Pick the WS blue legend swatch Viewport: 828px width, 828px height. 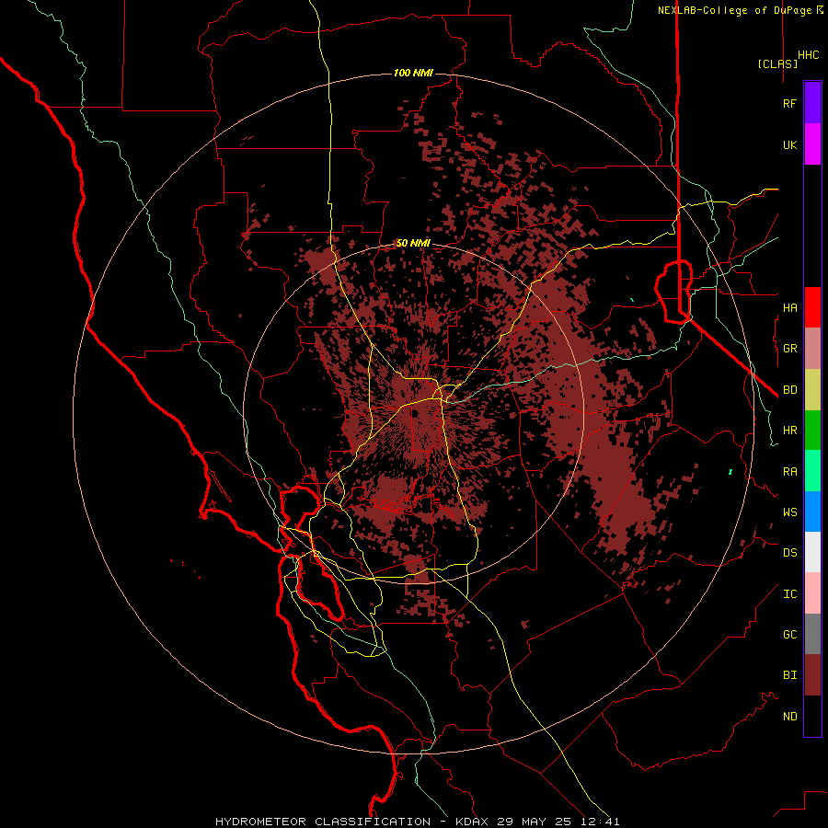click(812, 512)
